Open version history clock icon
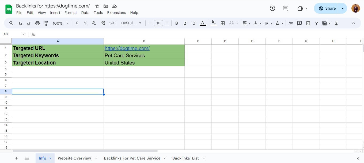This screenshot has height=163, width=364. (x=272, y=8)
